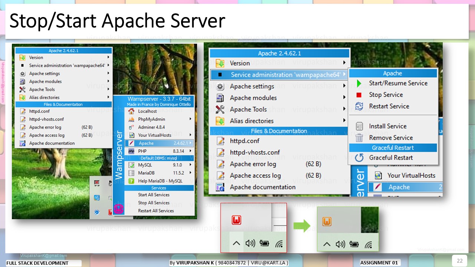Click Apache documentation info icon in enlarged menu
This screenshot has width=475, height=267.
(220, 187)
